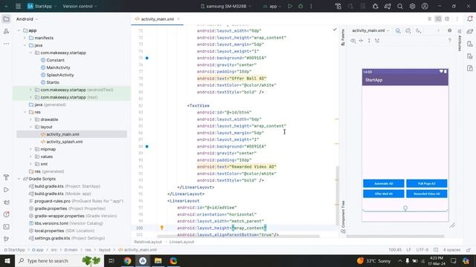
Task: Select the activity_main.xml editor tab
Action: tap(157, 19)
